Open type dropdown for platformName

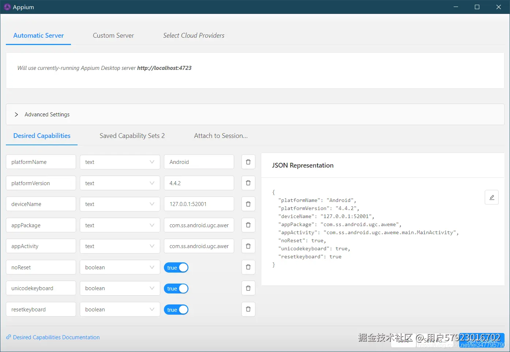click(120, 162)
